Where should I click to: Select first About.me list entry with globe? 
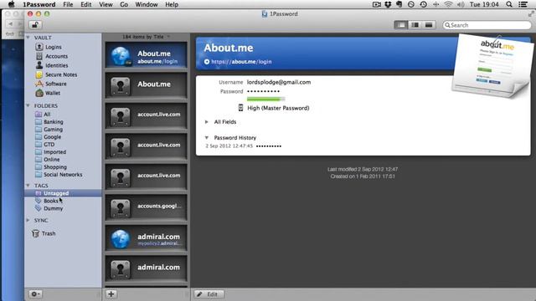(146, 56)
